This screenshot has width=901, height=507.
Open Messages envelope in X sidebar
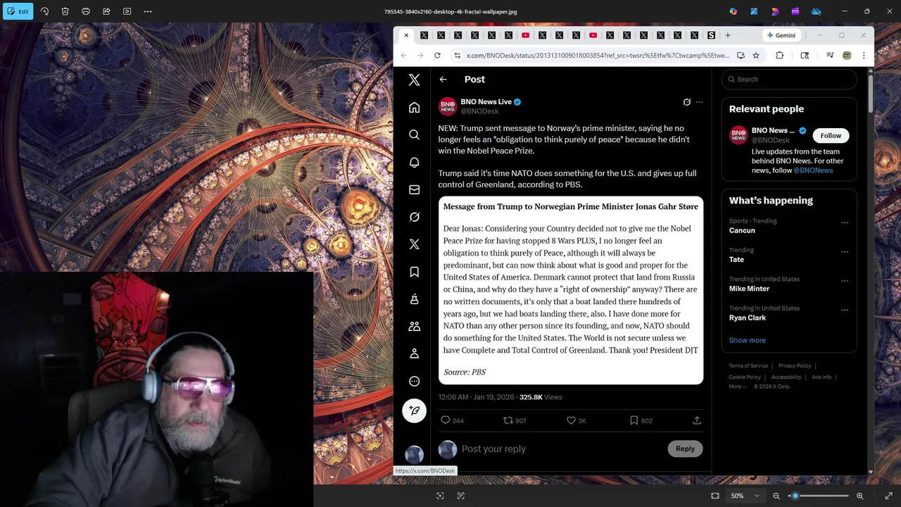coord(414,189)
